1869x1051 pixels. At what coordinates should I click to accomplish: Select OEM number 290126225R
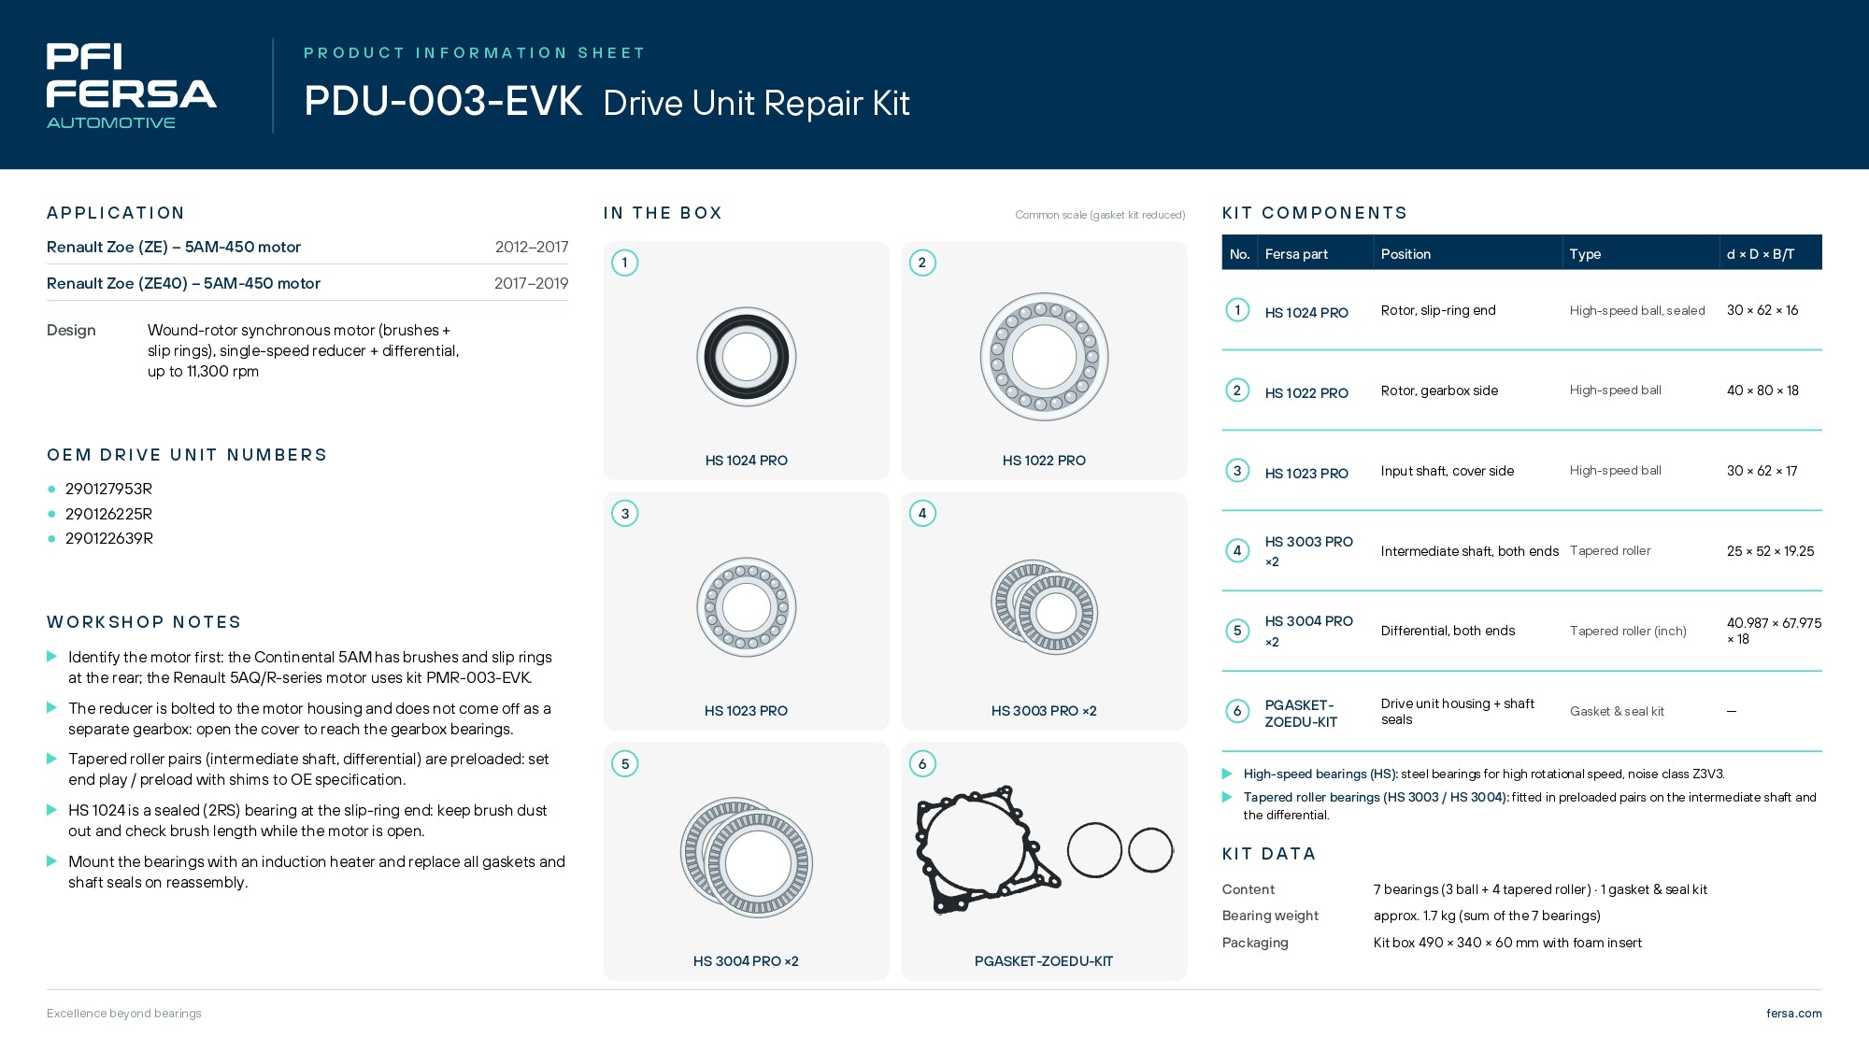click(108, 514)
